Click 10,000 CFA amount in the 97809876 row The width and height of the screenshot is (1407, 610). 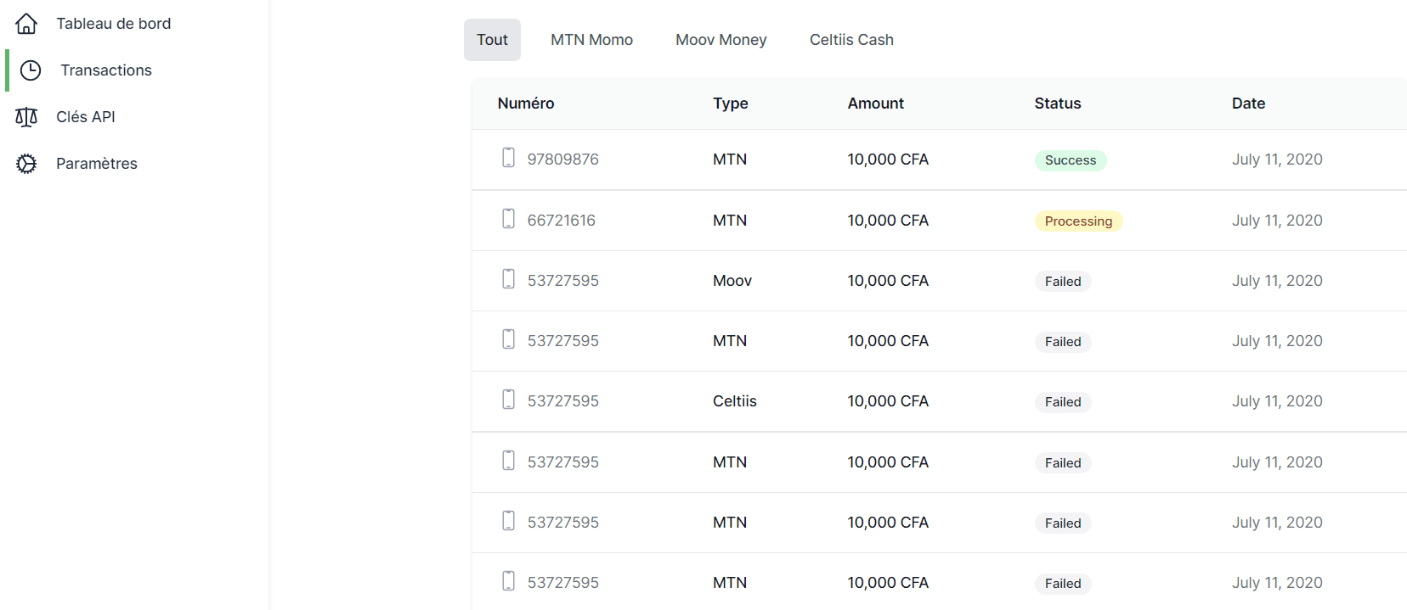pyautogui.click(x=888, y=159)
